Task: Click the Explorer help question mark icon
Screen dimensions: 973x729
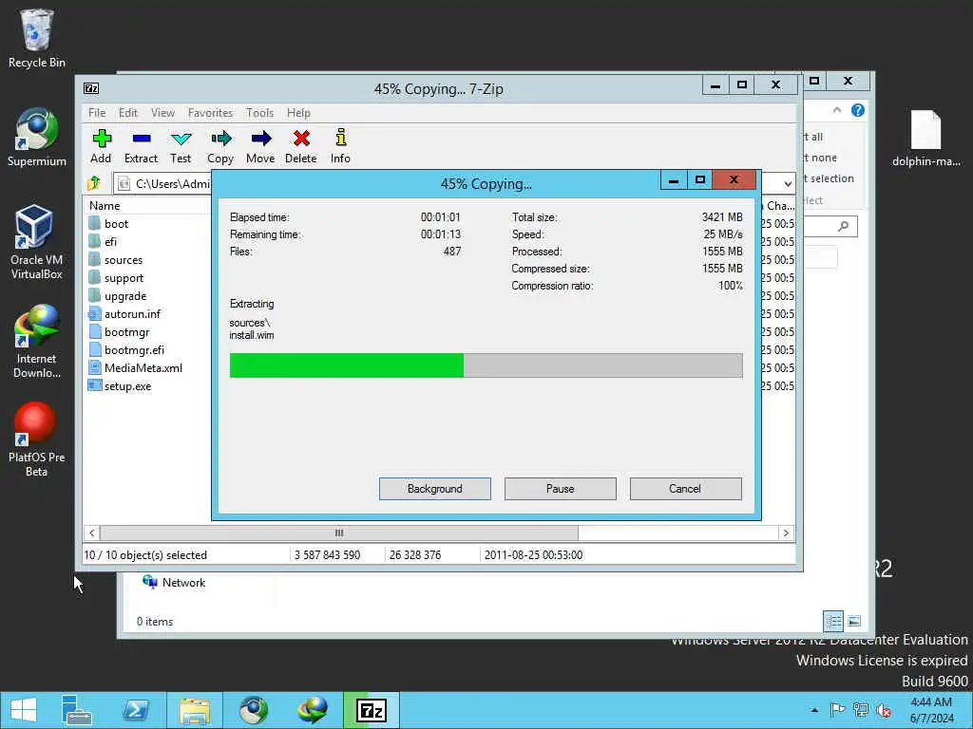Action: click(x=858, y=110)
